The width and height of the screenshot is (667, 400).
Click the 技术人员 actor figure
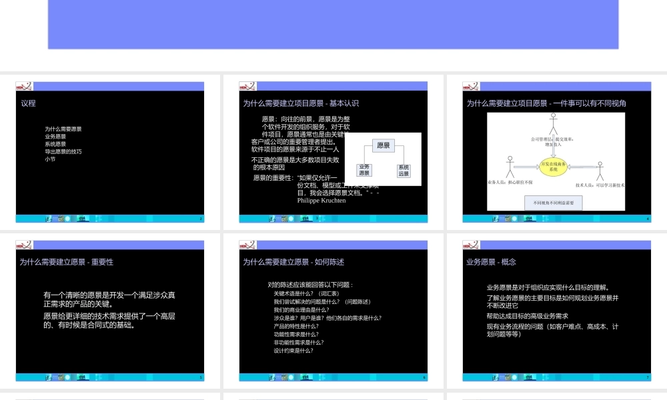[x=600, y=171]
